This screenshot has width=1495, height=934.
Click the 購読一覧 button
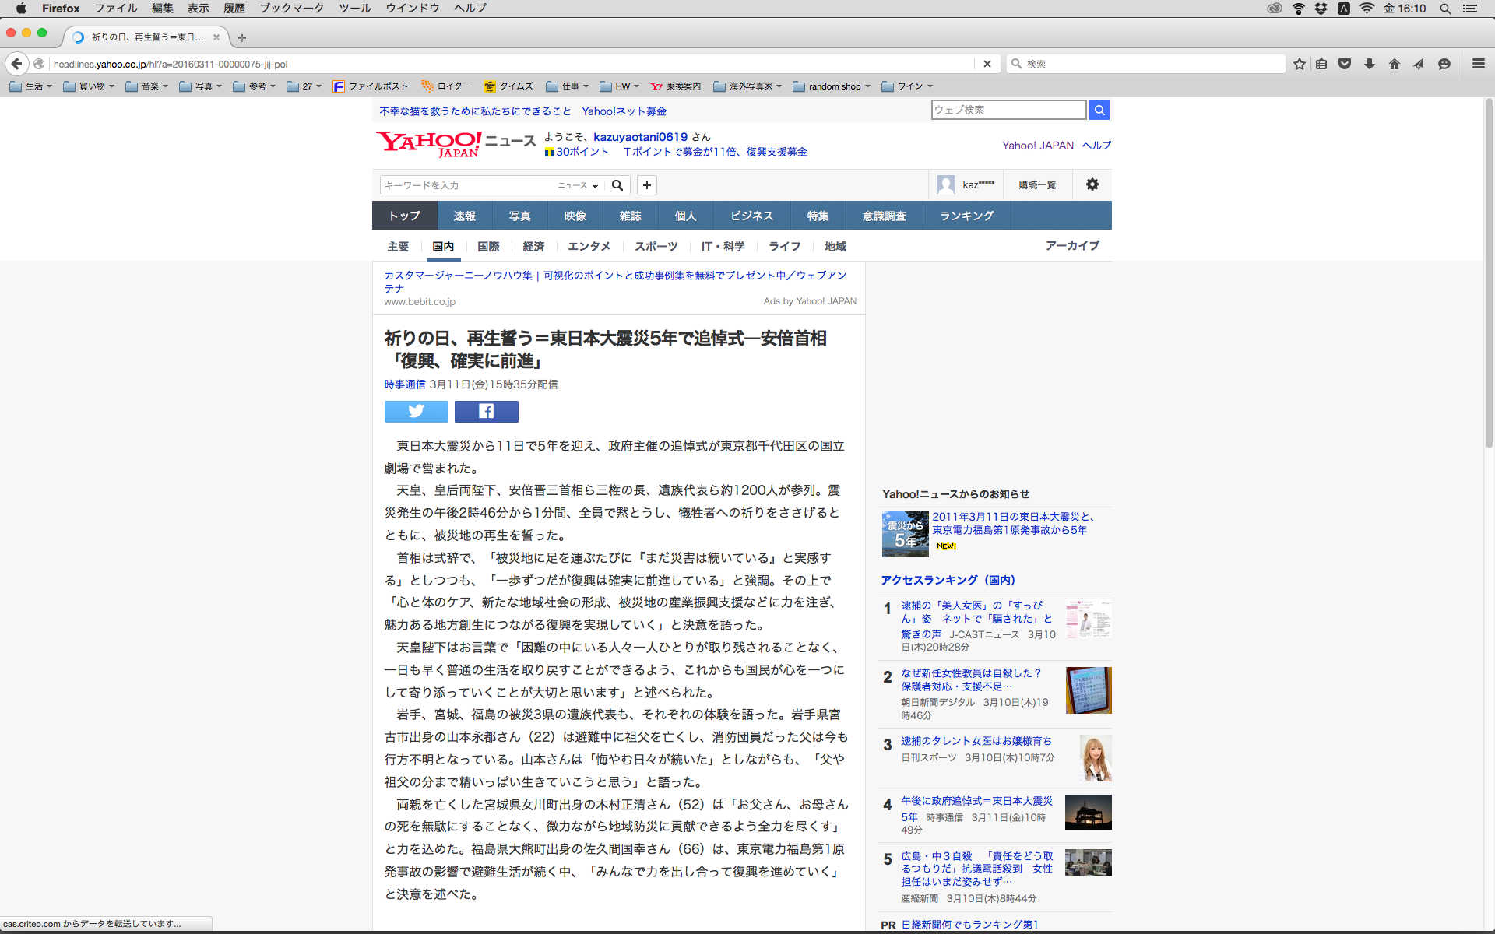[1037, 184]
